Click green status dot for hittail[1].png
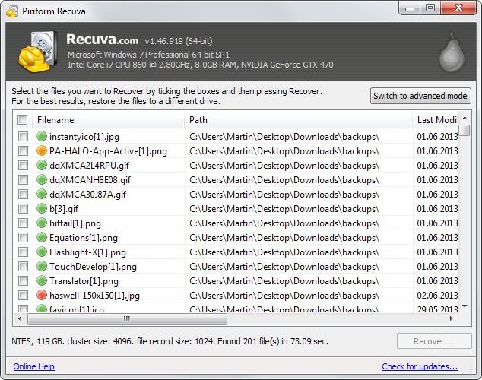Screen dimensions: 482x380 (42, 223)
